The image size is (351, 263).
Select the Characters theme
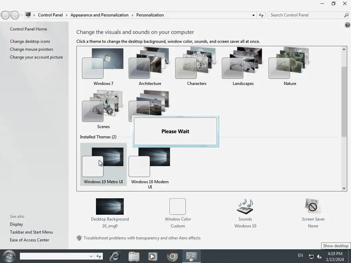point(196,67)
